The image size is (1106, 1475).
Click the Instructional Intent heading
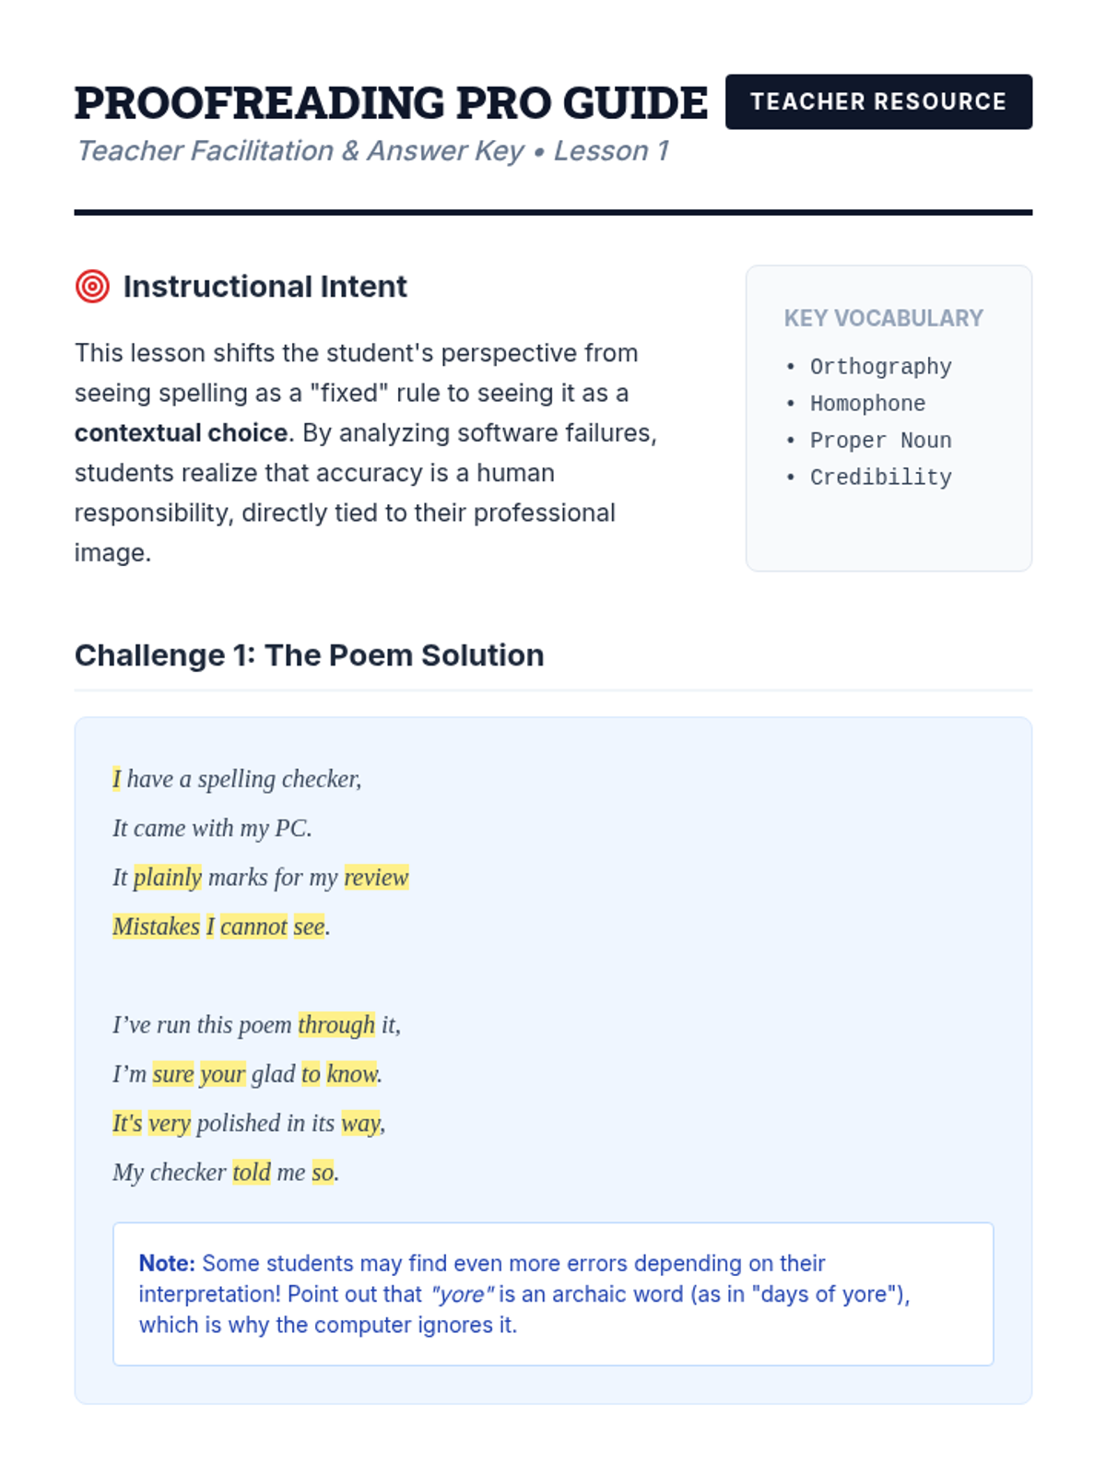point(265,287)
